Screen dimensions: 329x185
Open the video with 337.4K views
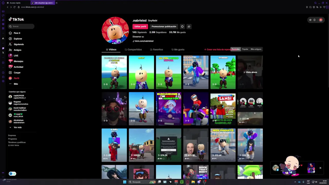[250, 109]
